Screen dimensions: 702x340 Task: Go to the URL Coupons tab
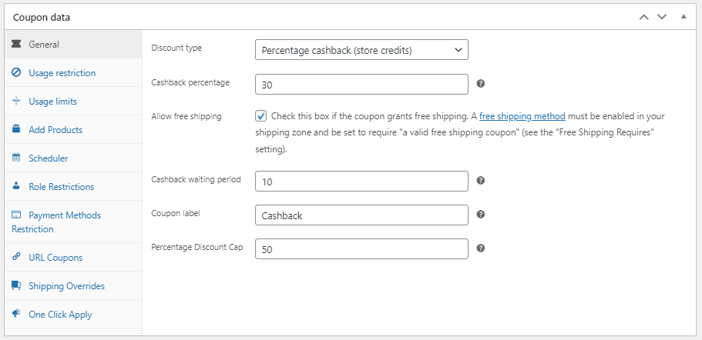point(55,258)
